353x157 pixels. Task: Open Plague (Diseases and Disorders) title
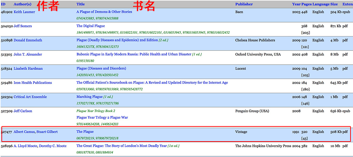point(101,68)
